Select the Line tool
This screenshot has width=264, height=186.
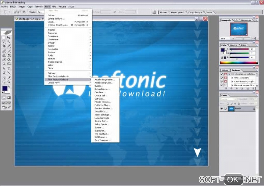point(9,73)
